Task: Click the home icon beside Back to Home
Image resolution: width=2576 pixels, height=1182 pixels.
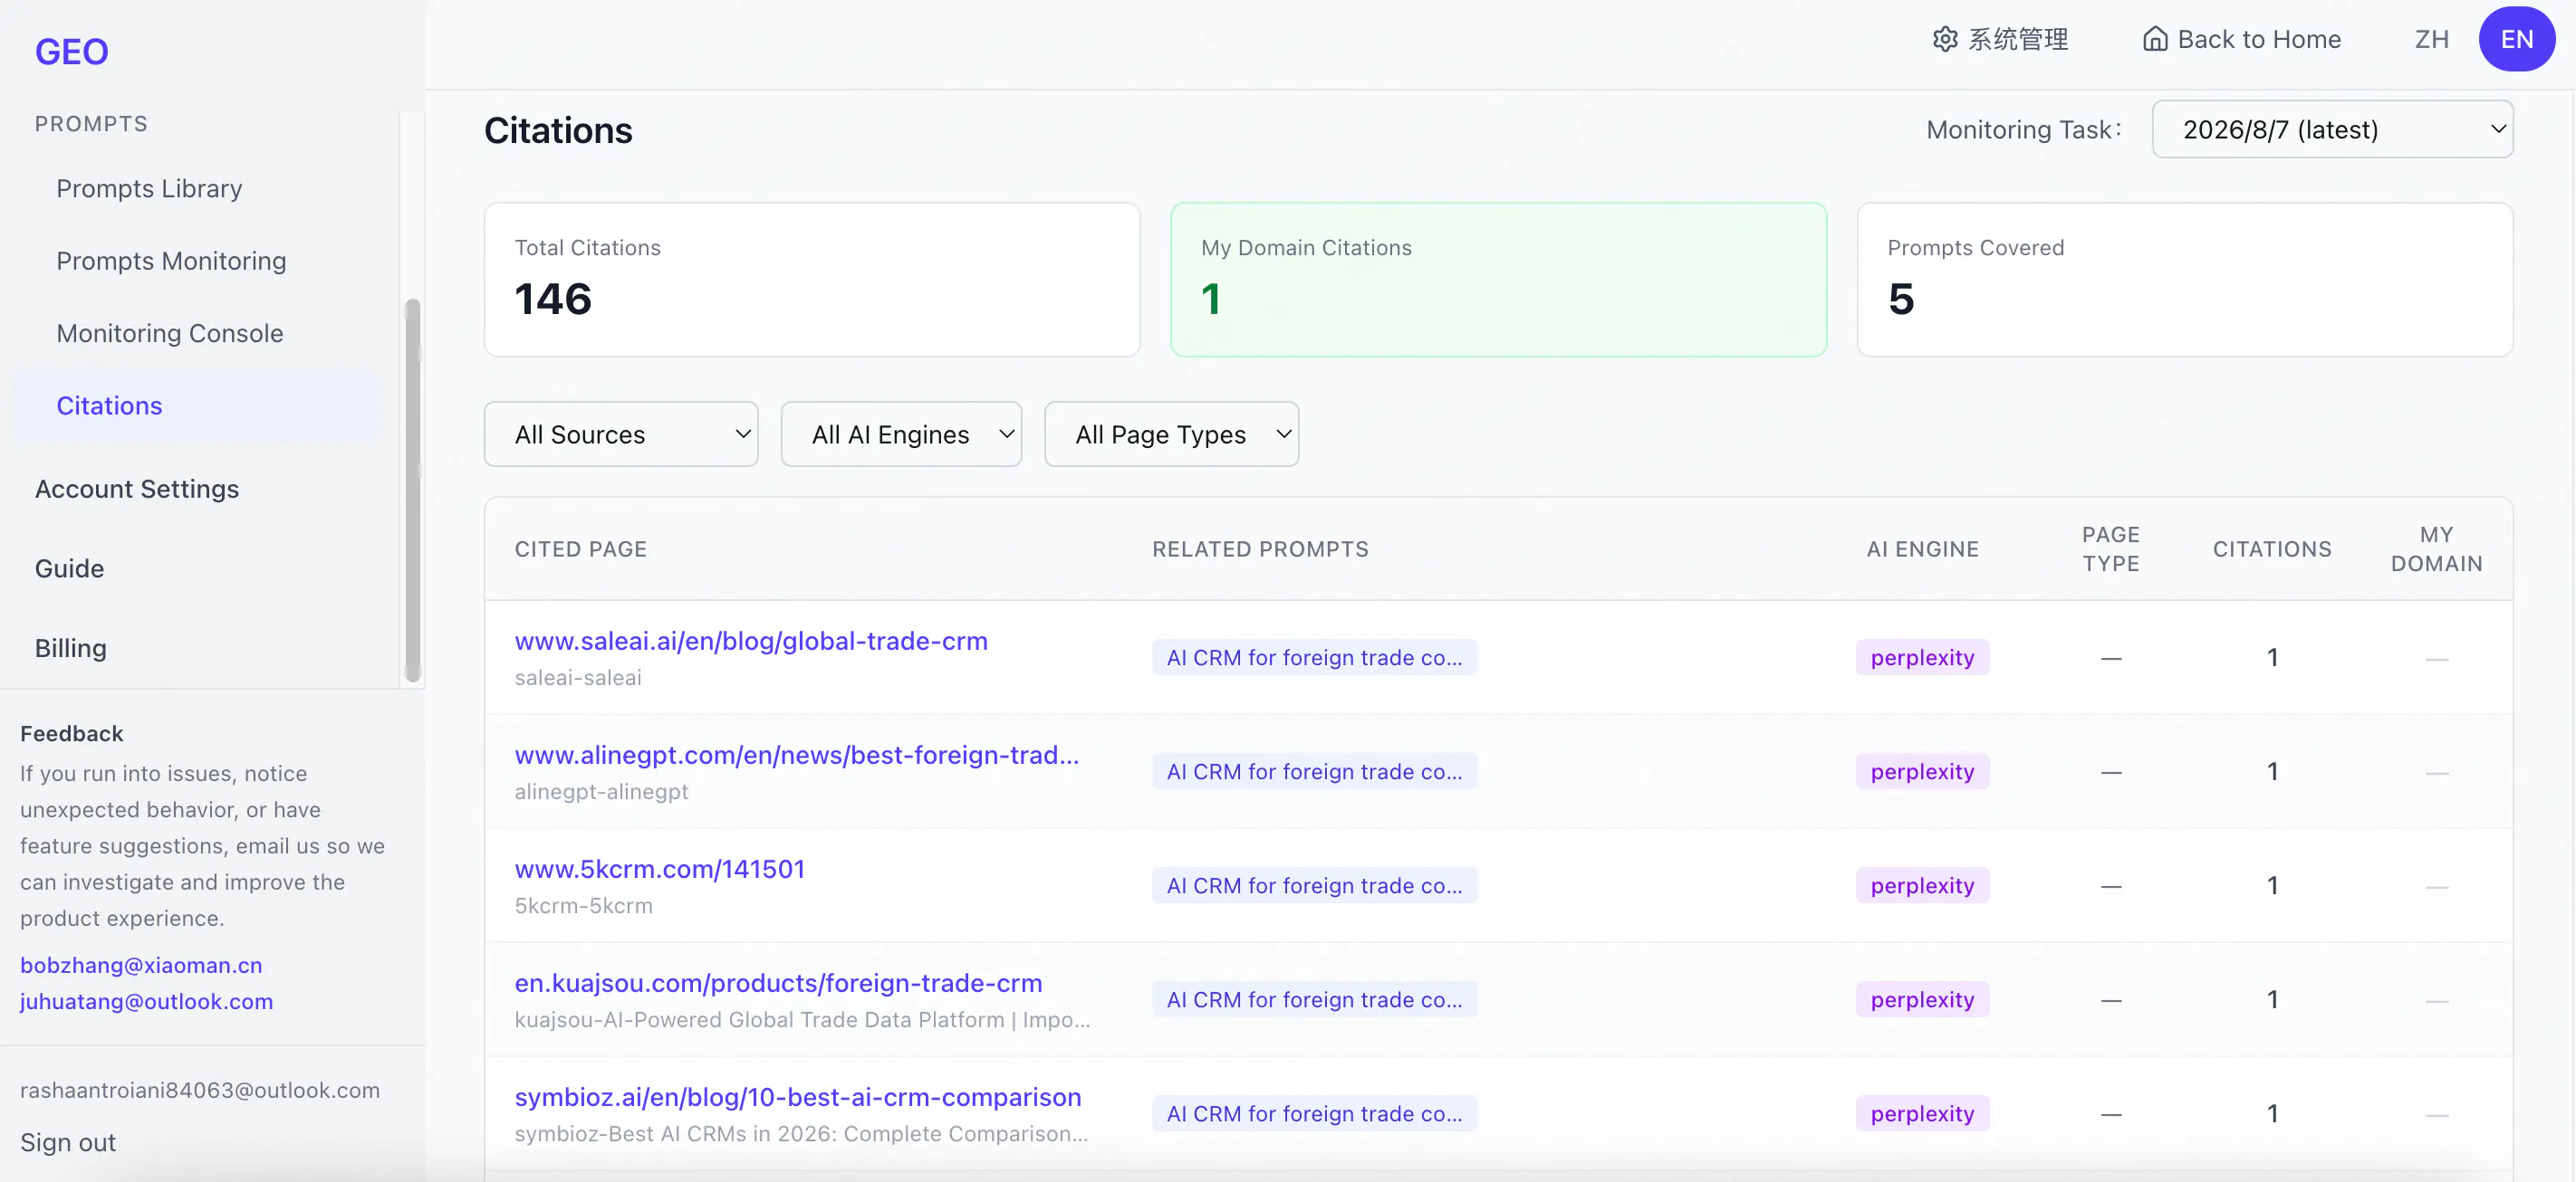Action: [x=2155, y=39]
